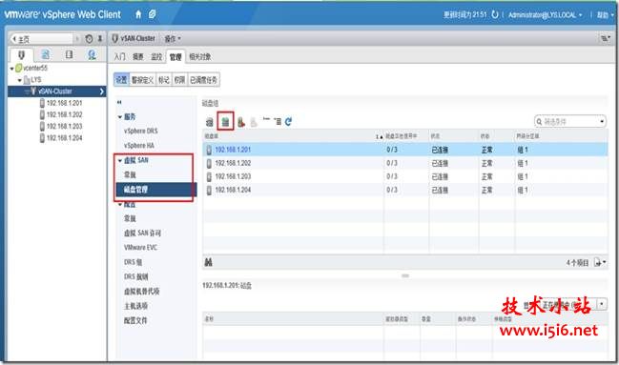
Task: Click the create disk group icon outlined in red
Action: 225,122
